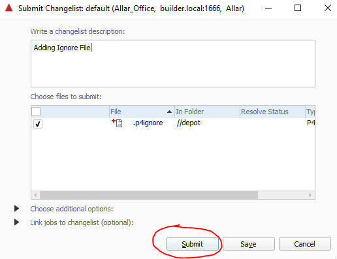Click the File column sort arrow
Screen dimensions: 337x259
pos(169,112)
